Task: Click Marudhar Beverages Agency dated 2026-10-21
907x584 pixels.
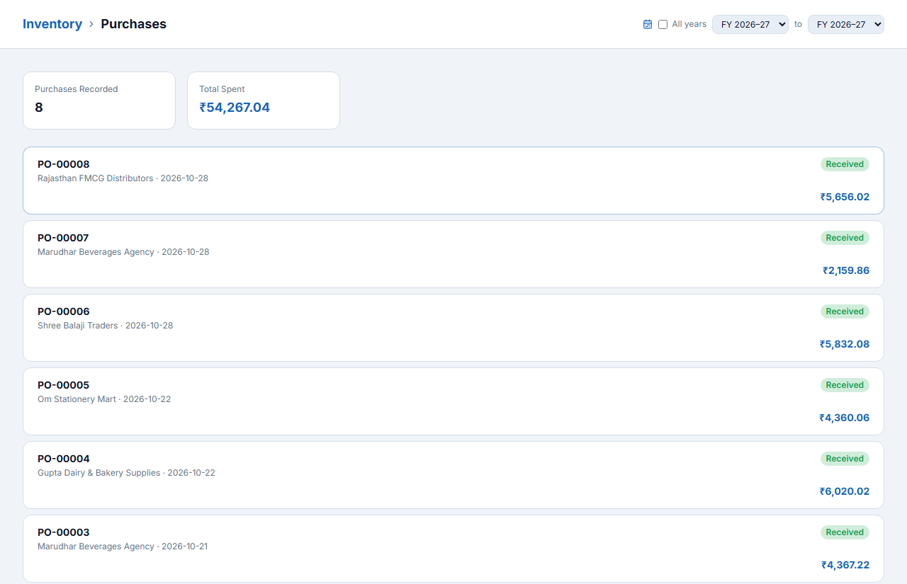Action: [x=123, y=546]
